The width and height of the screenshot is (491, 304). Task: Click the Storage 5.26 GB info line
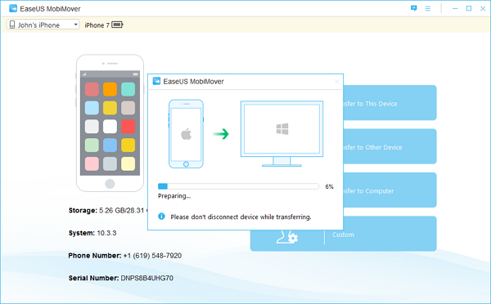point(108,211)
